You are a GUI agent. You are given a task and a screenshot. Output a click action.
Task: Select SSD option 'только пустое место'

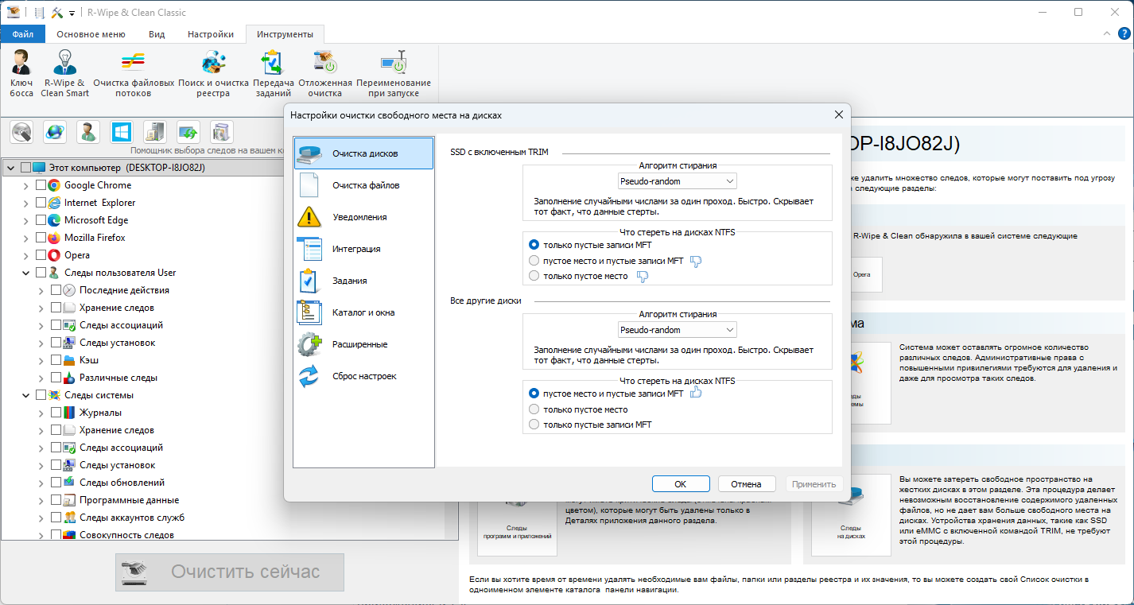click(x=534, y=276)
